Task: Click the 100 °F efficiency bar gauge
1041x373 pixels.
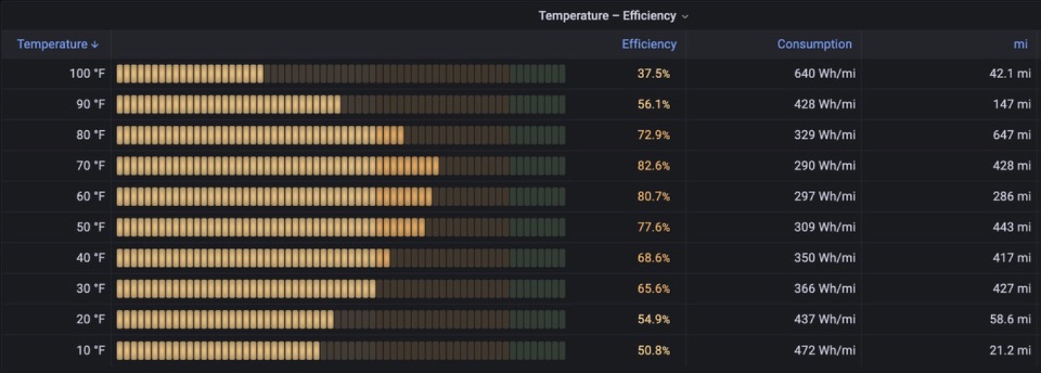Action: point(340,74)
